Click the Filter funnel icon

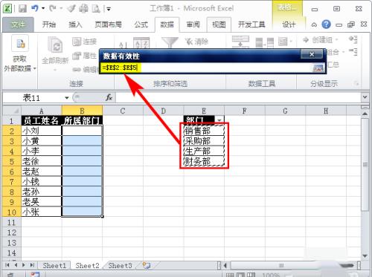pyautogui.click(x=170, y=42)
